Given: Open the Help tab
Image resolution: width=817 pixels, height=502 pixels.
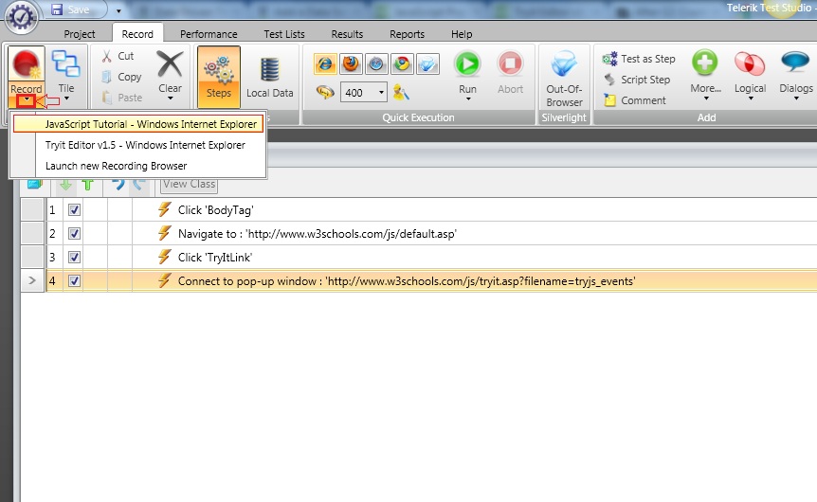Looking at the screenshot, I should [x=462, y=34].
